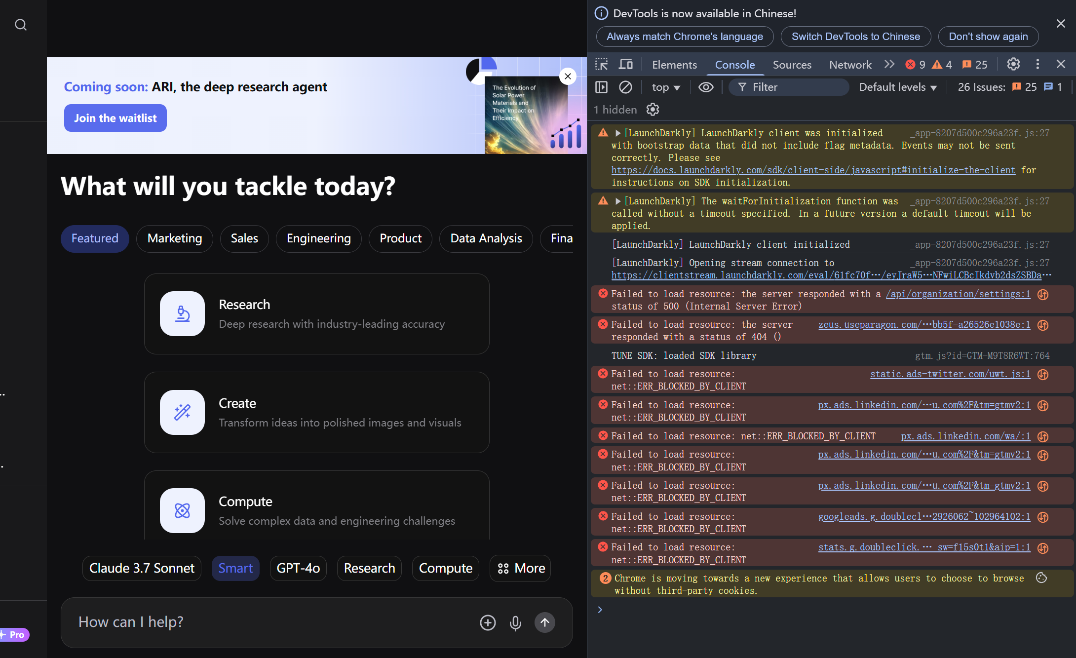Expand the first LaunchDarkly warning message
Screen dimensions: 1076x658
click(x=617, y=133)
